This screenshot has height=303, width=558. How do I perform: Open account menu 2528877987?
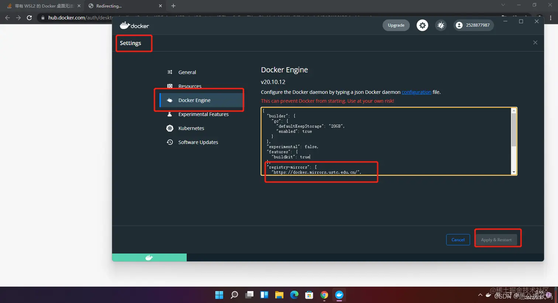pyautogui.click(x=473, y=25)
